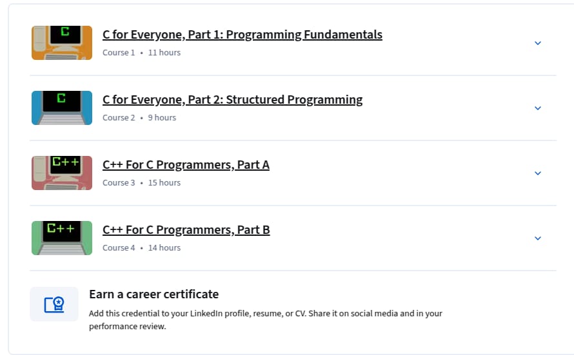The height and width of the screenshot is (355, 574).
Task: Open C for Everyone, Part 1 course link
Action: 242,34
